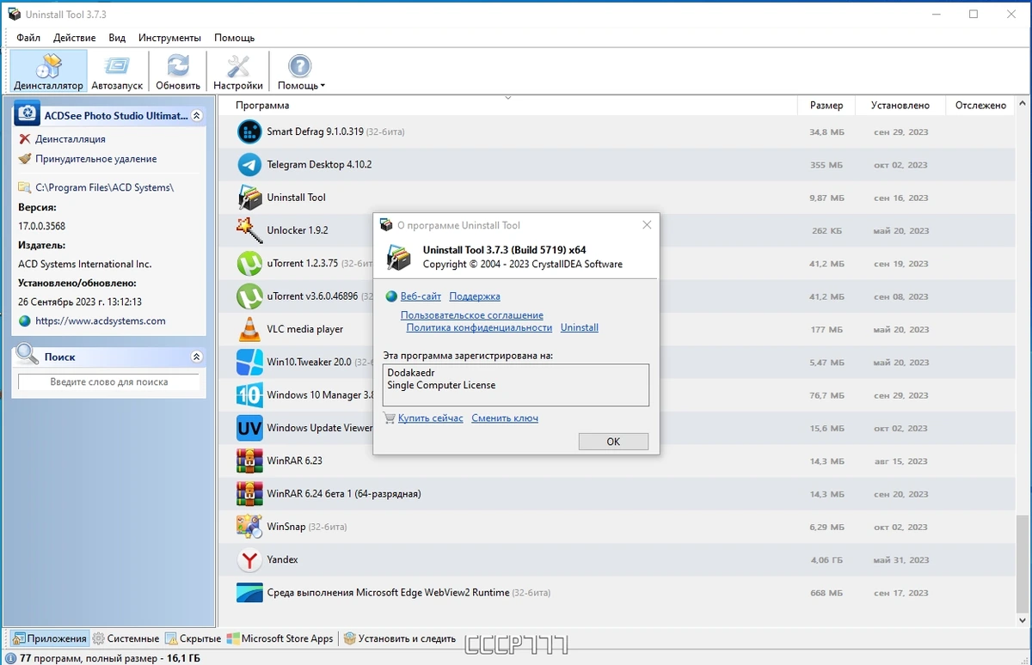Select the Unlocker 1.9.2 wand icon
The height and width of the screenshot is (665, 1032).
pyautogui.click(x=249, y=230)
